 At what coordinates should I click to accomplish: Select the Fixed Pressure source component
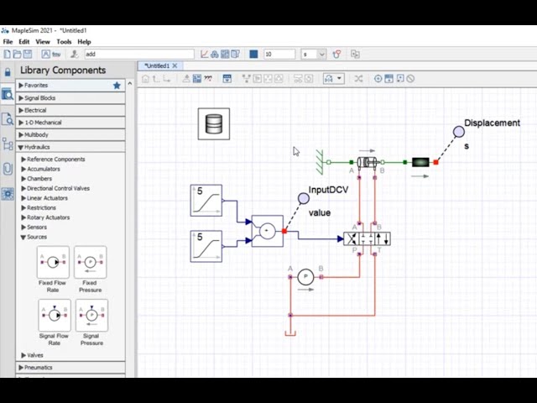coord(91,262)
